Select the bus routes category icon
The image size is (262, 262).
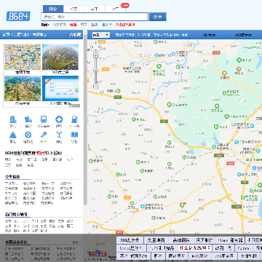(44, 119)
